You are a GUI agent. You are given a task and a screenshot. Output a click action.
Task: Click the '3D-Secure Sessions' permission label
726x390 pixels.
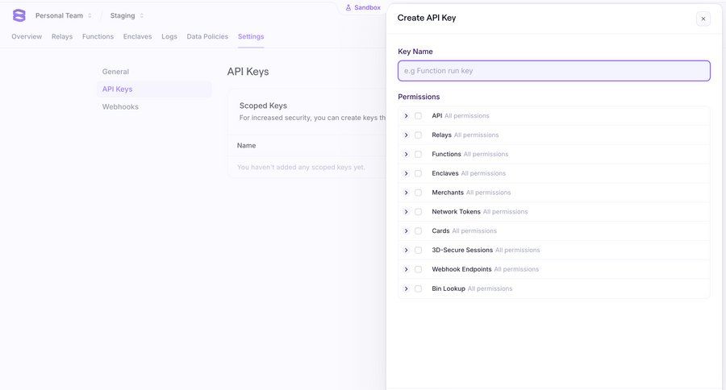[462, 251]
